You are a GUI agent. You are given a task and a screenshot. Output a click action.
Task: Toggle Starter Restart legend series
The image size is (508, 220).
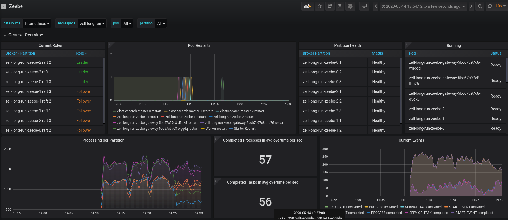(245, 129)
